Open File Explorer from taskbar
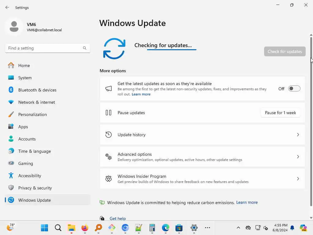313x235 pixels. click(x=71, y=228)
